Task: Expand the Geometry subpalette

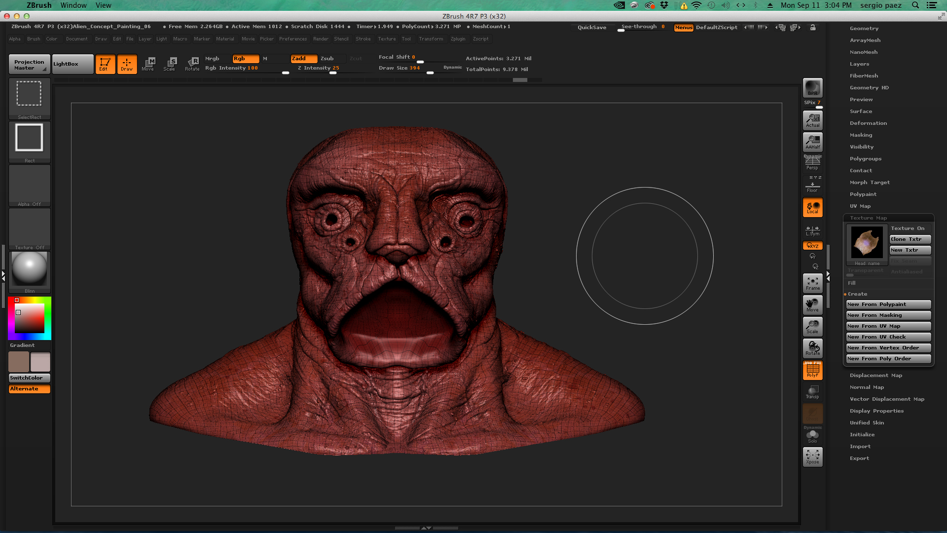Action: point(864,29)
